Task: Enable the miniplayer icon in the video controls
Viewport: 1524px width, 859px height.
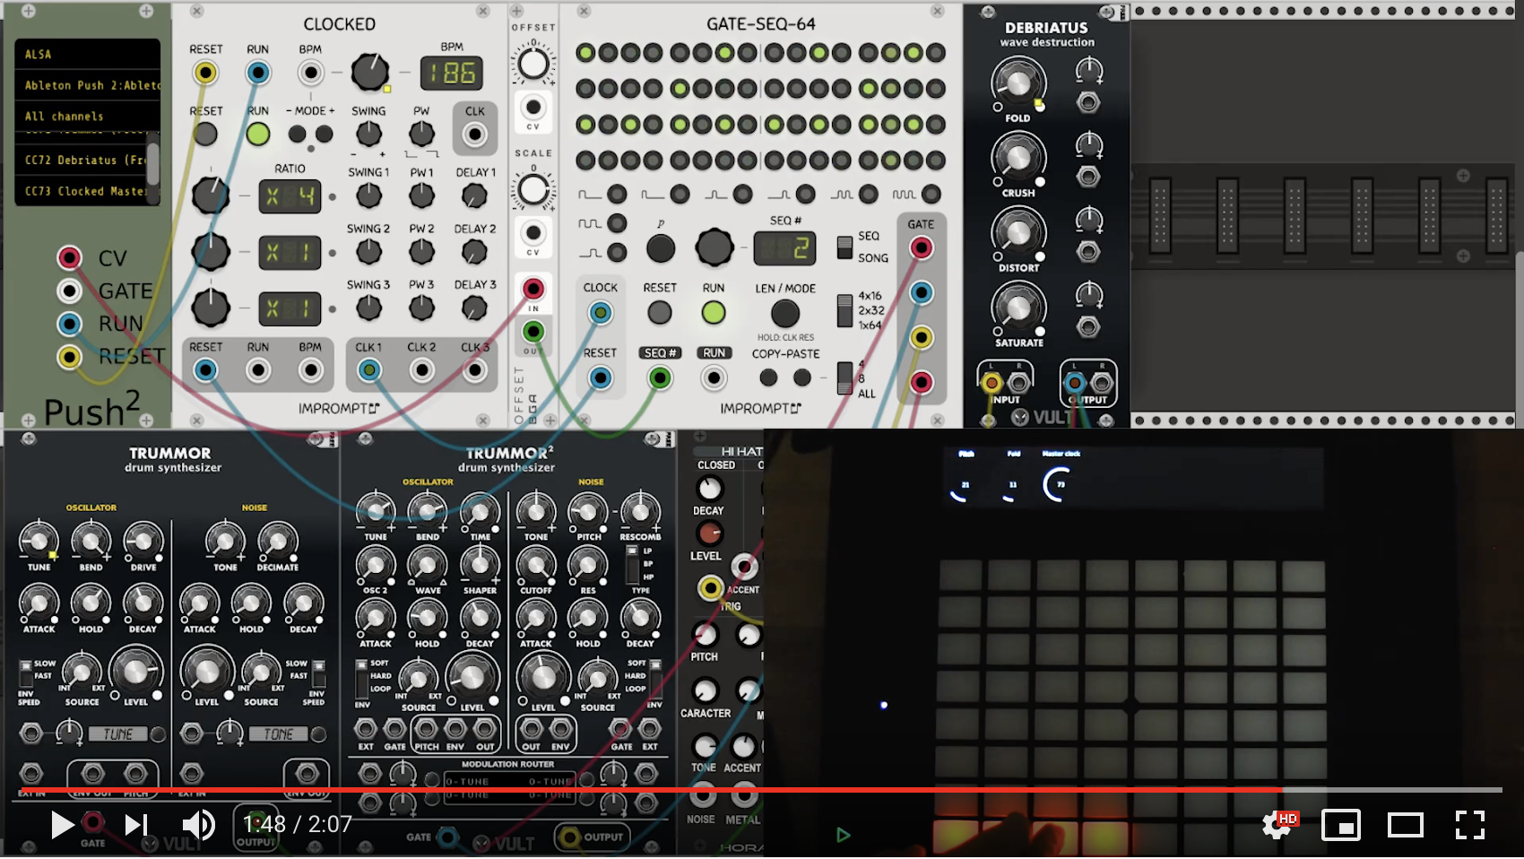Action: [1341, 824]
